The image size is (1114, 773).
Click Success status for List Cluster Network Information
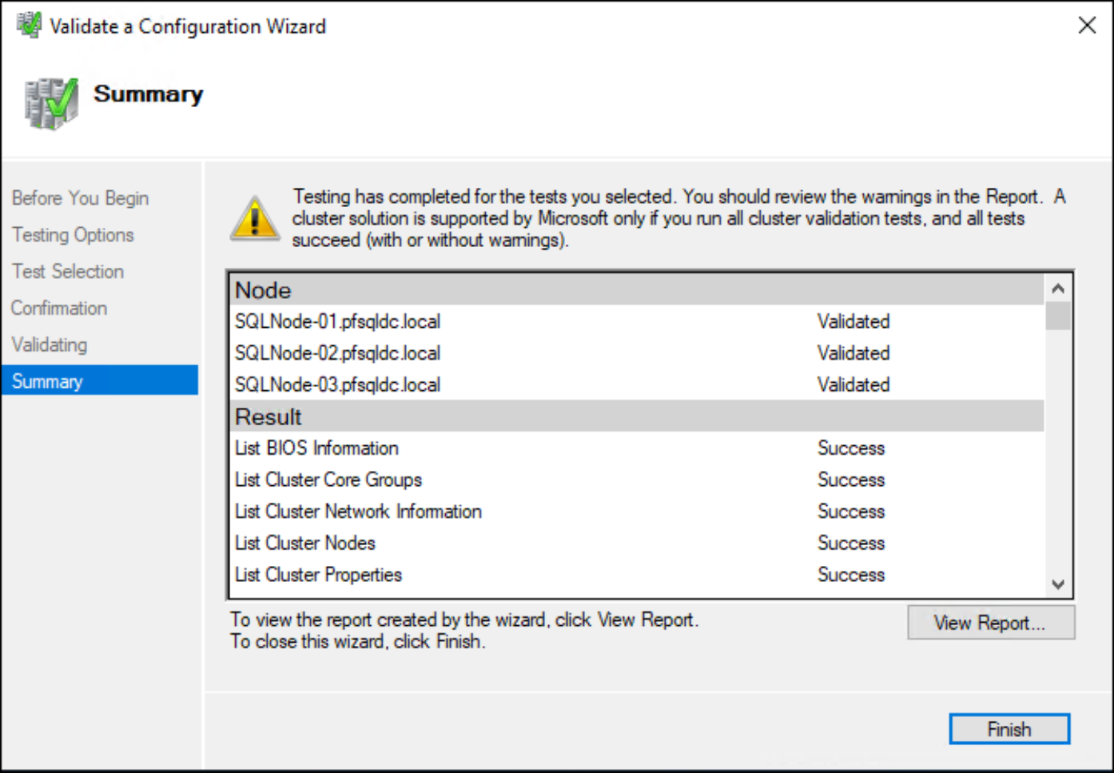point(851,512)
